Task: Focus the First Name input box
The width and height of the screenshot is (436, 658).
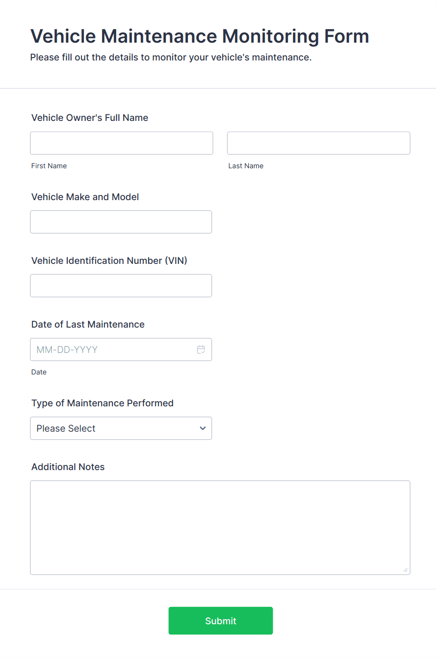Action: 122,143
